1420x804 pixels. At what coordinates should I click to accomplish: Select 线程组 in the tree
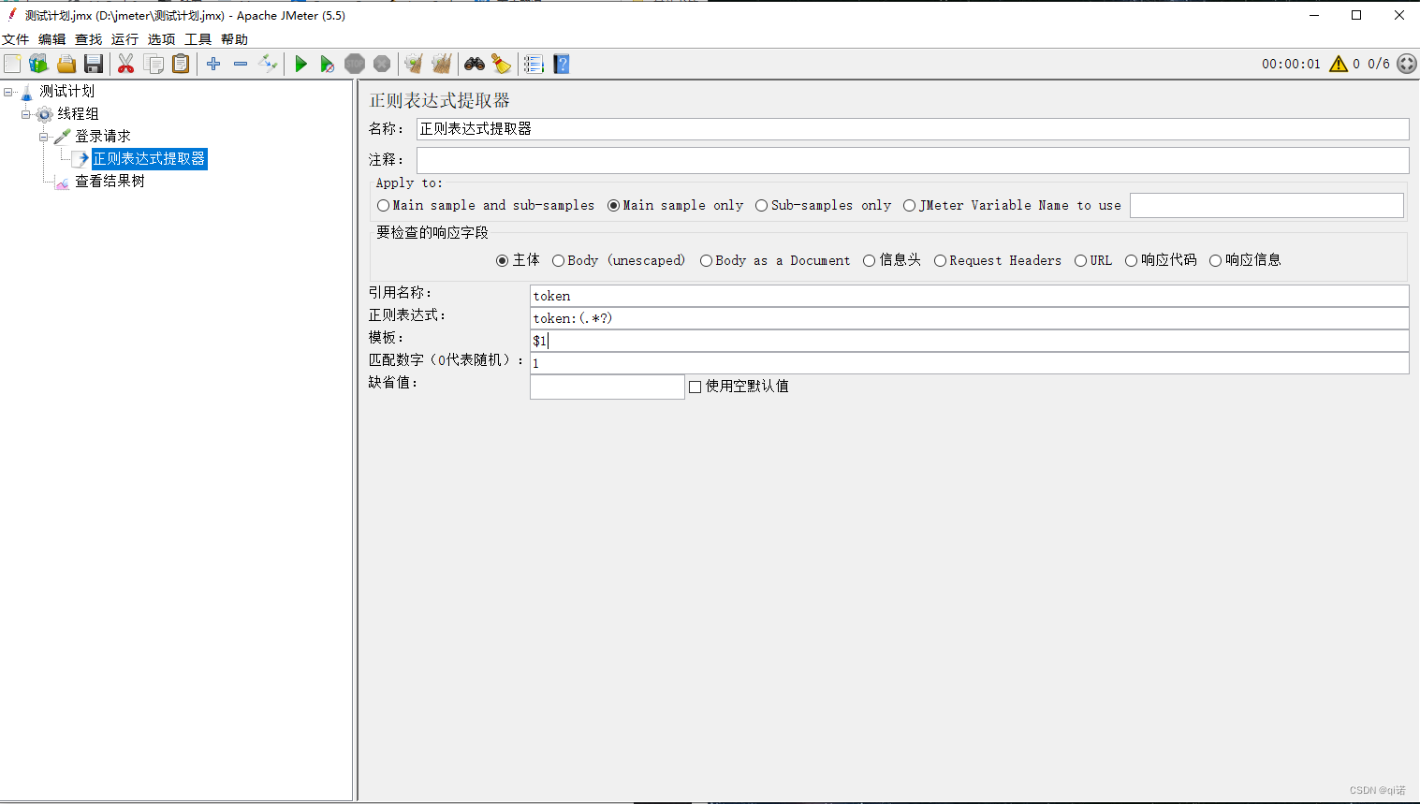(x=78, y=113)
